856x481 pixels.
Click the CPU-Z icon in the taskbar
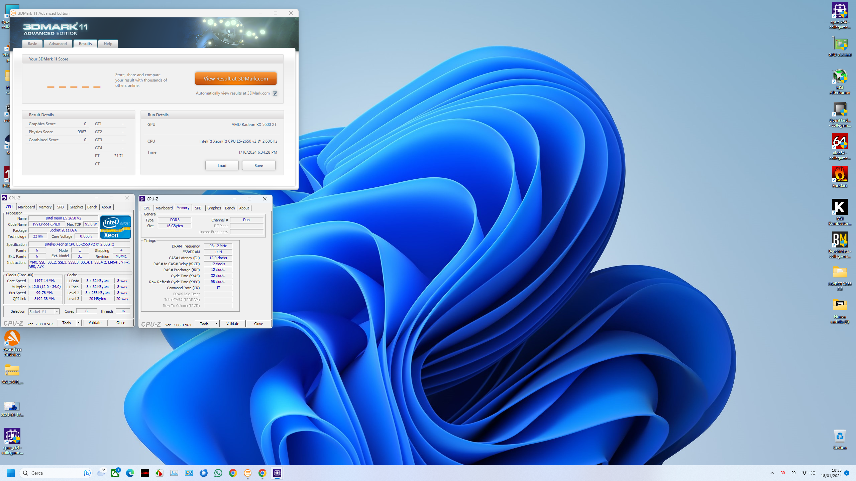pyautogui.click(x=277, y=473)
